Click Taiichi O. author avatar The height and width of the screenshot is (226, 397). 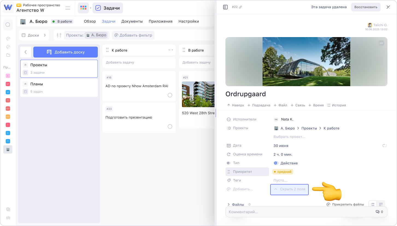point(370,25)
